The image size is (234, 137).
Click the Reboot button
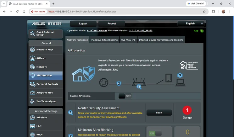112,24
